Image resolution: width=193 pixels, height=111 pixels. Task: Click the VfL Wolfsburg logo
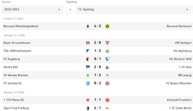[x=108, y=51]
